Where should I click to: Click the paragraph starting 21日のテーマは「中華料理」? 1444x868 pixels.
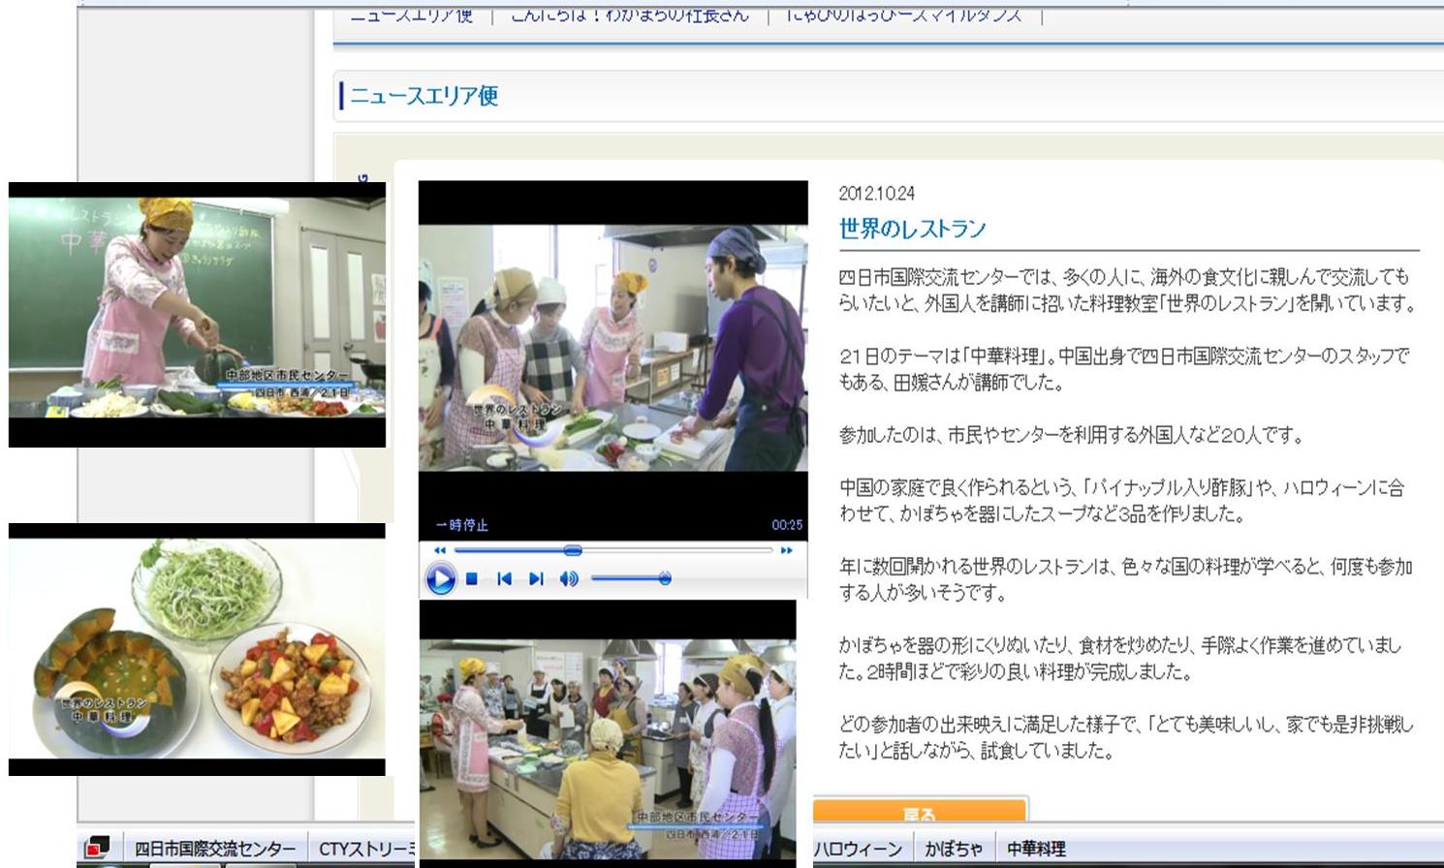(x=1124, y=369)
